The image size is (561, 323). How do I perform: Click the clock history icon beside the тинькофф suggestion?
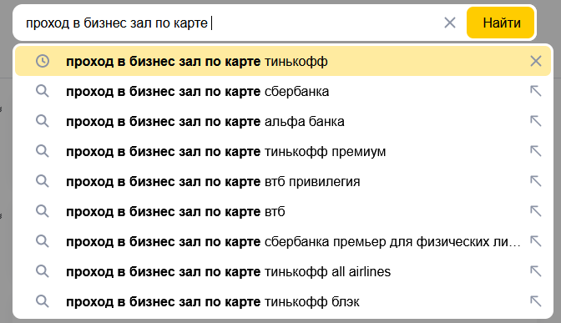43,61
